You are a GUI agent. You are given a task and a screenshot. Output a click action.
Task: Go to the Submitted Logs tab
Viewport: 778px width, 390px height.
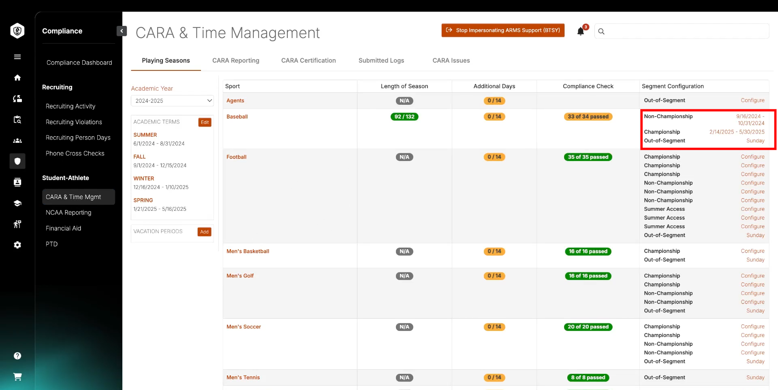(381, 61)
